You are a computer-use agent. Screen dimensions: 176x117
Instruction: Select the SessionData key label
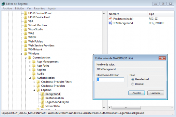(52, 106)
